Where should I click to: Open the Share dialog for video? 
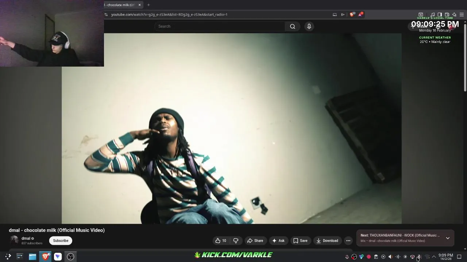click(x=255, y=241)
